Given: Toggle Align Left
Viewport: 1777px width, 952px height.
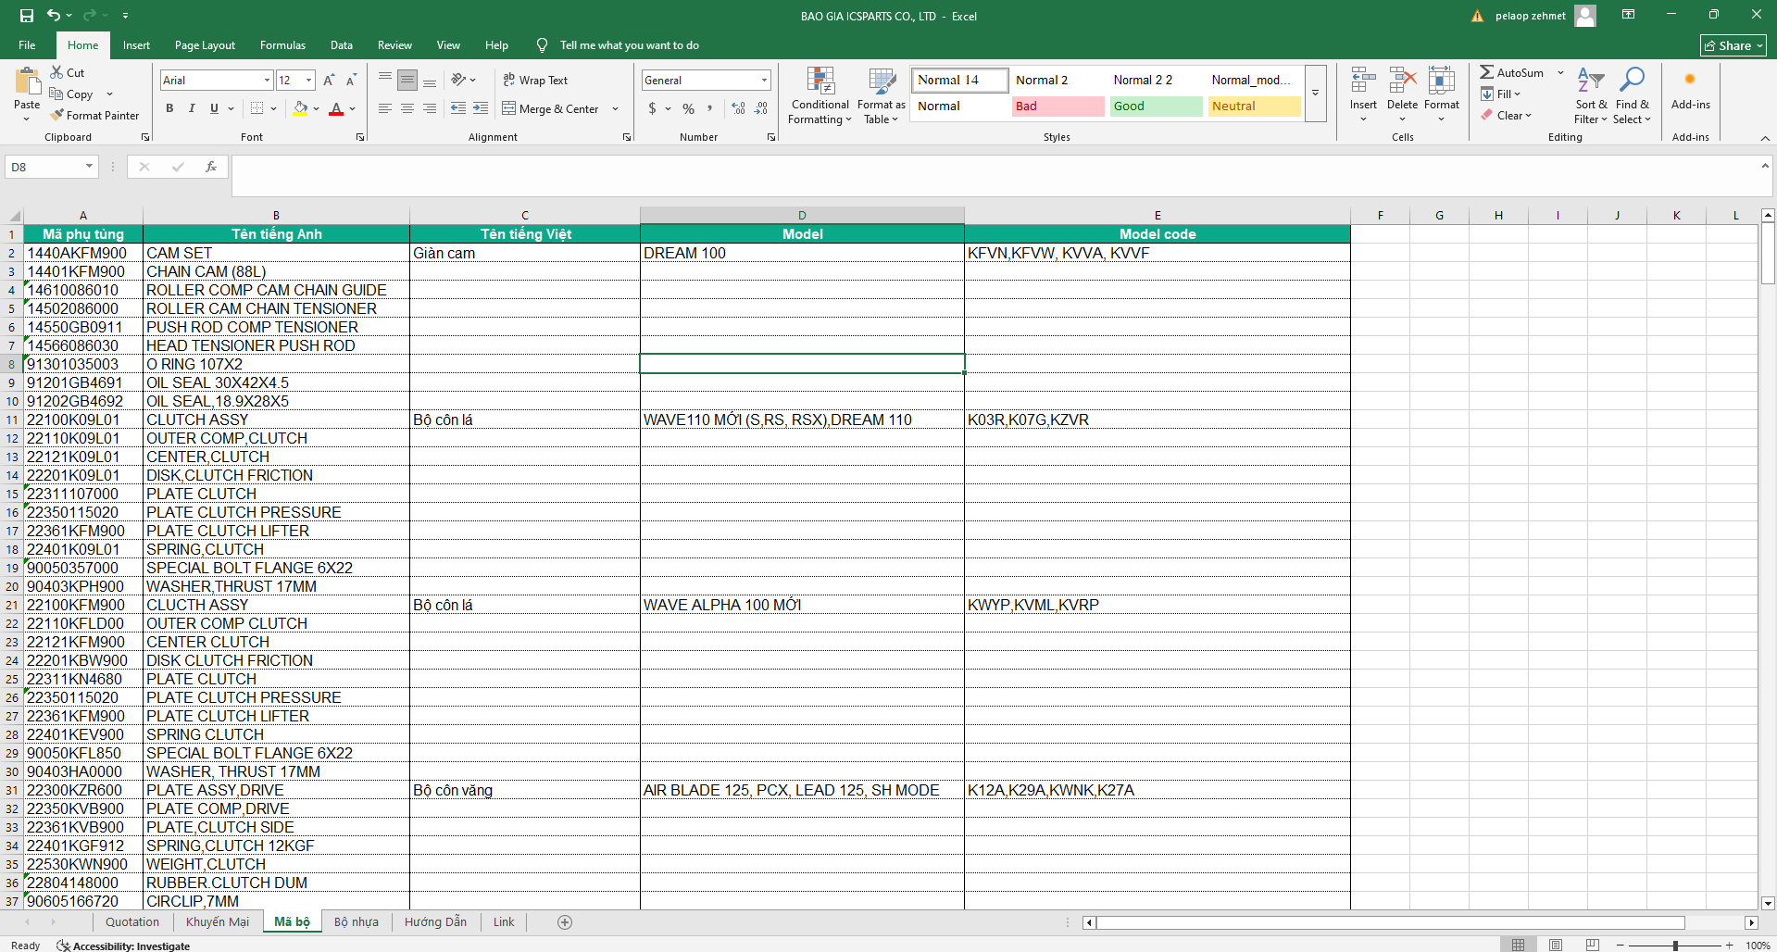Looking at the screenshot, I should [385, 108].
